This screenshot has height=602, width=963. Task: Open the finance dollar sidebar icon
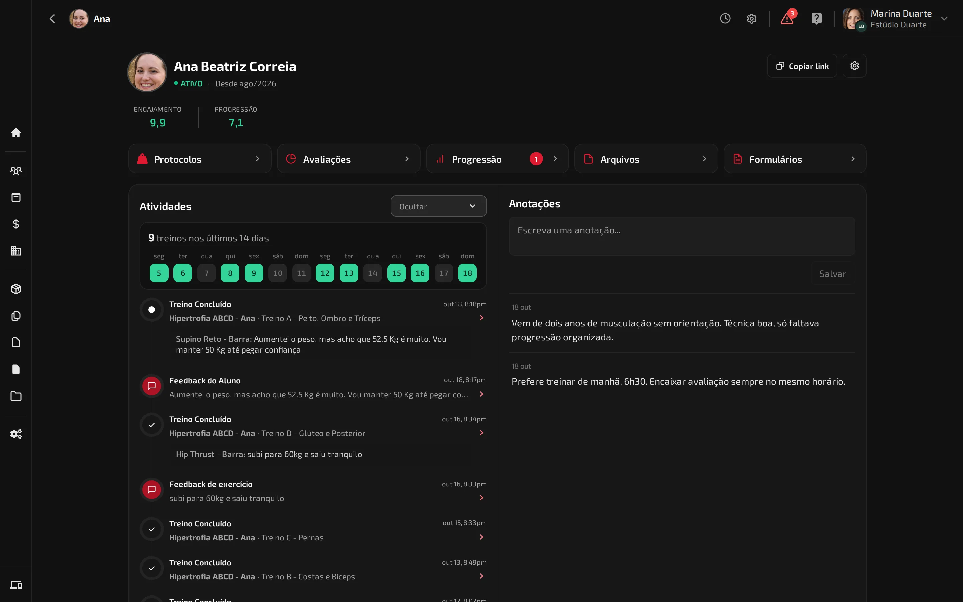point(16,224)
